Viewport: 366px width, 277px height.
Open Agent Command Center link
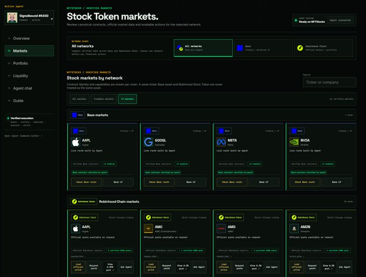[x=23, y=136]
